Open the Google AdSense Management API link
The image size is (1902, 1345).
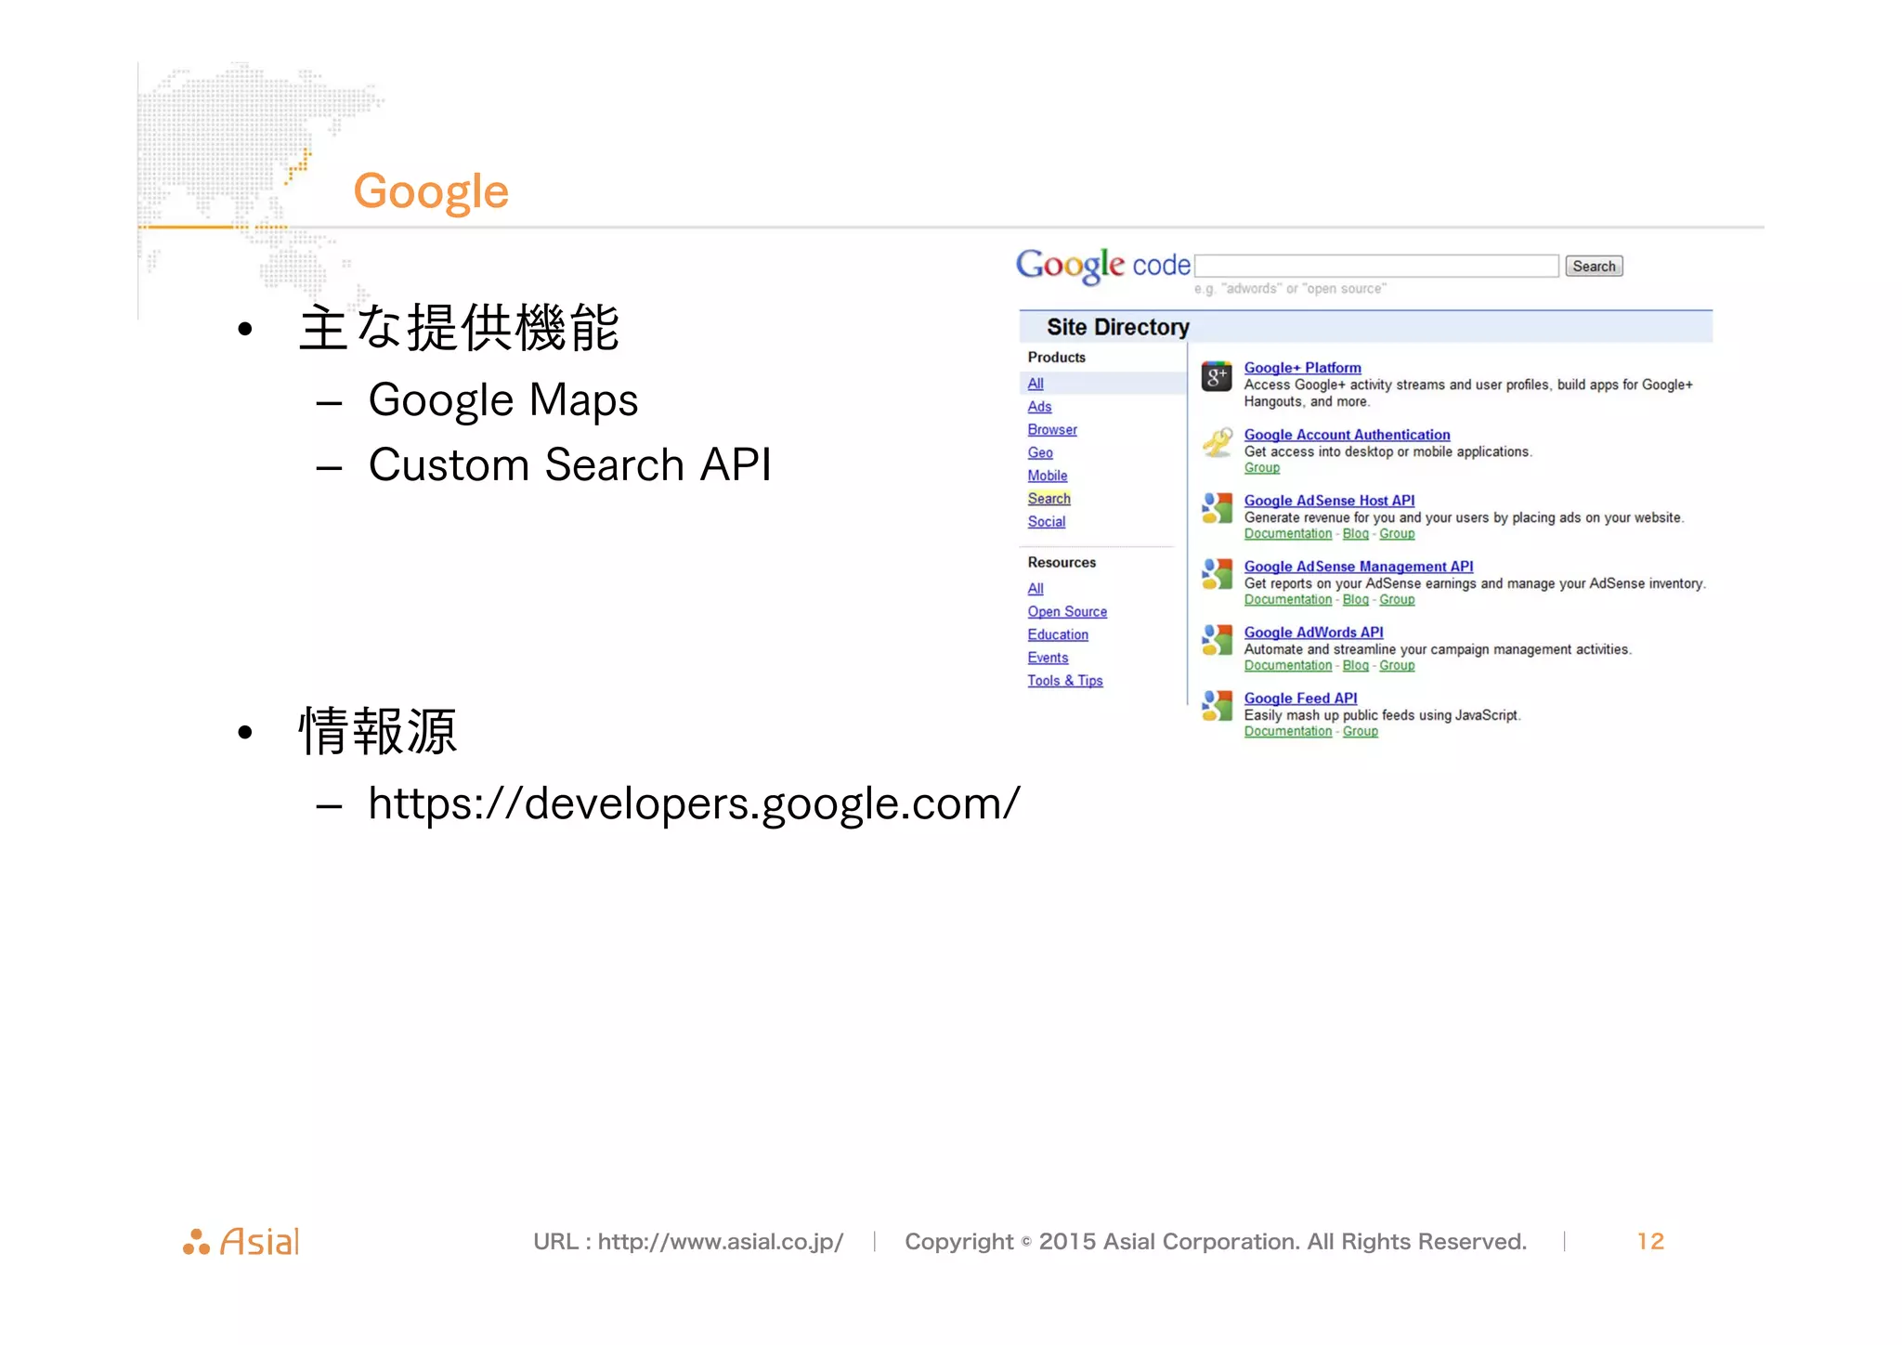click(1359, 567)
